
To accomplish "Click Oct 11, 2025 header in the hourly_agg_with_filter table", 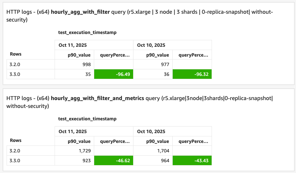I will 73,45.
